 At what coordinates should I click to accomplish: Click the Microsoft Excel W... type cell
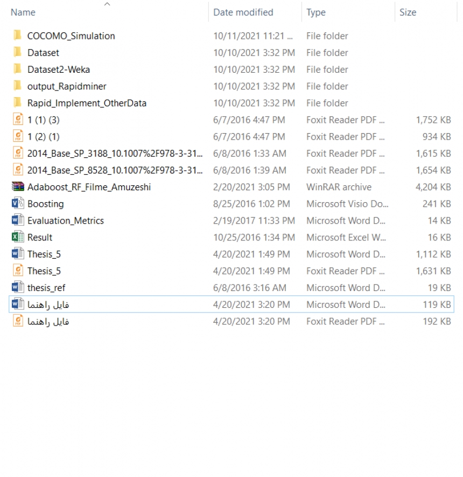(346, 237)
